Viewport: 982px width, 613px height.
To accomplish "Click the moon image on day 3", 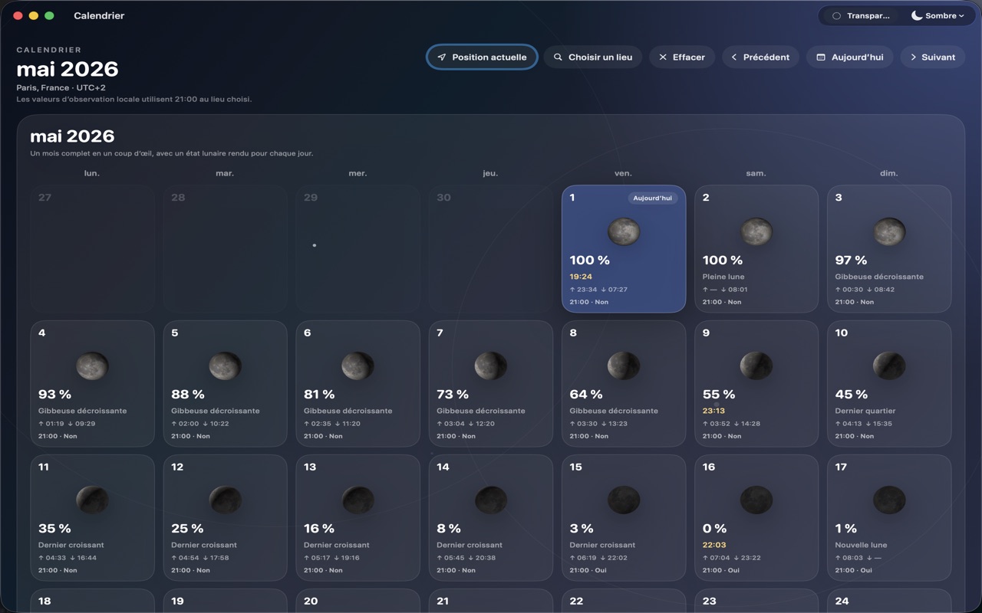I will click(x=889, y=231).
